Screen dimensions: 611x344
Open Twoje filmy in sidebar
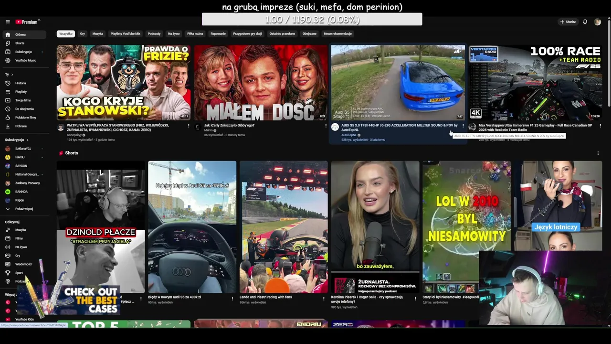(x=23, y=100)
